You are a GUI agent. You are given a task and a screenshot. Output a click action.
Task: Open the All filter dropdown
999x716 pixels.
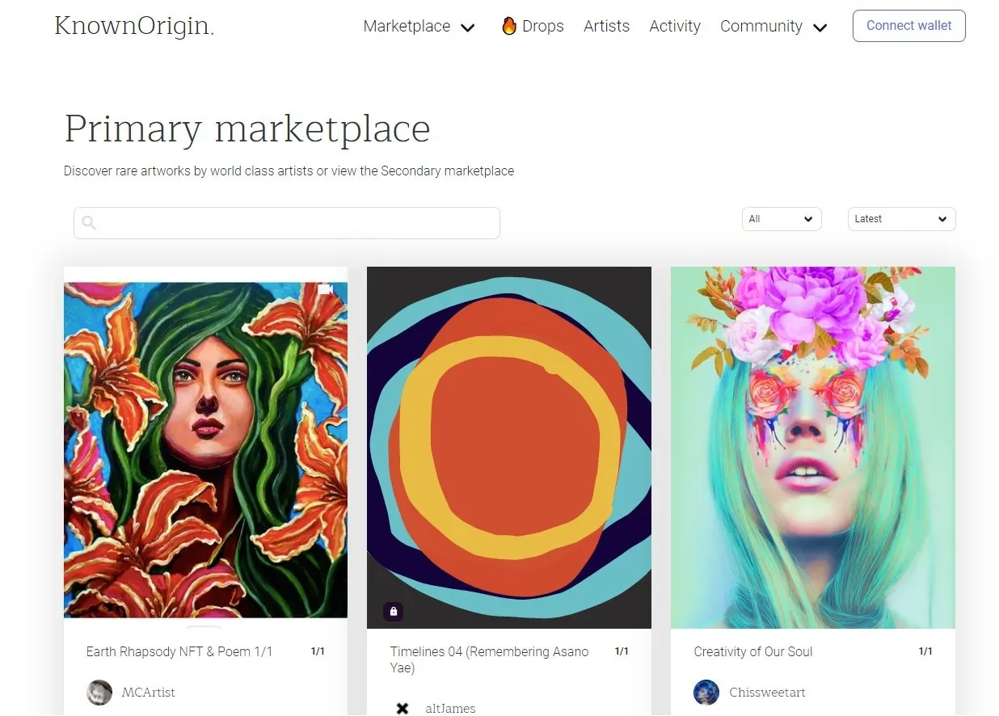pyautogui.click(x=781, y=219)
